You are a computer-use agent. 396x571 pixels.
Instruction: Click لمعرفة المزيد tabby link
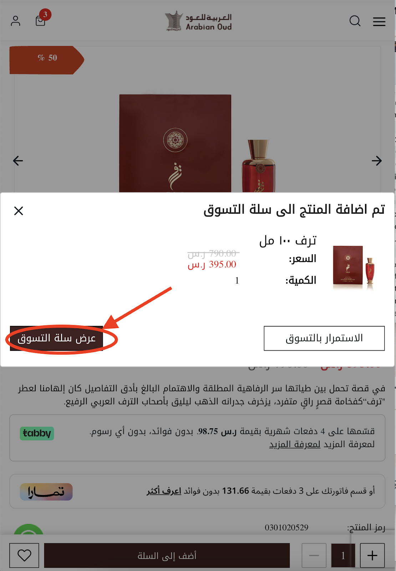[295, 444]
